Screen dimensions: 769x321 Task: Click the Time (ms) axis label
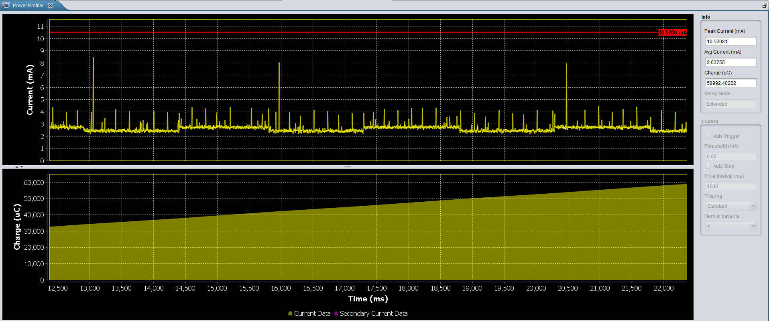(368, 299)
